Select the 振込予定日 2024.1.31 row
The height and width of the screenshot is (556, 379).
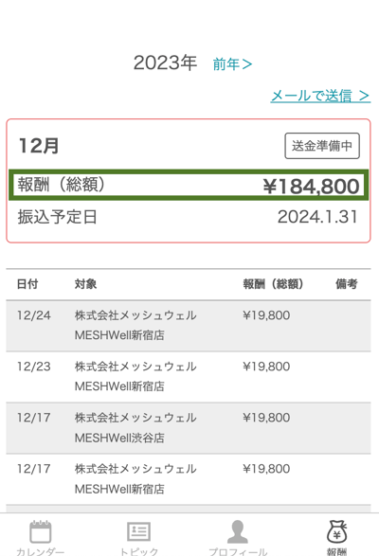coord(189,217)
